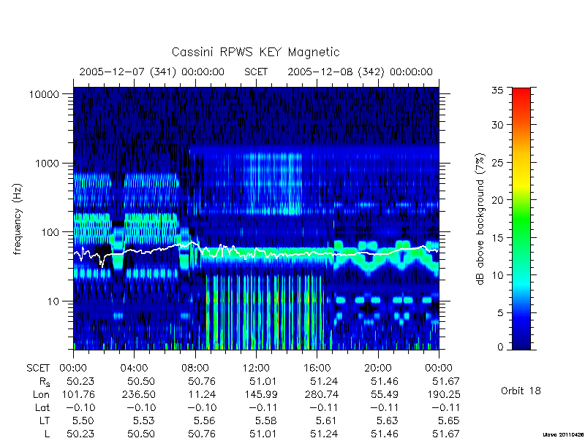This screenshot has width=585, height=438.
Task: Click the 0 tick on the colorbar
Action: click(x=500, y=347)
